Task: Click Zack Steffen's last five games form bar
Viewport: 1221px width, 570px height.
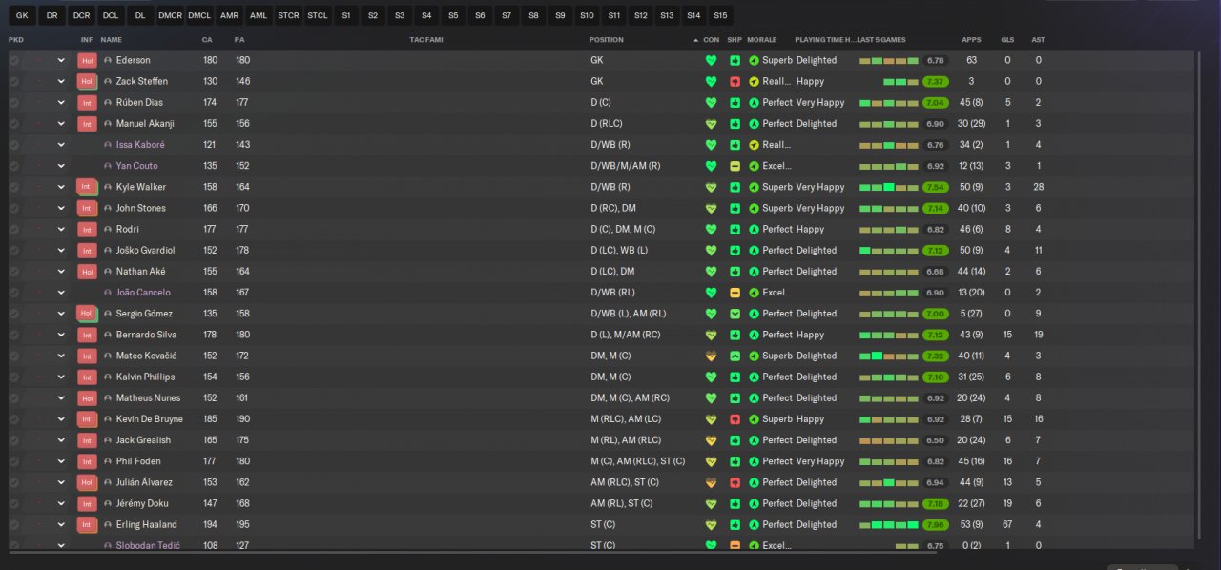Action: click(x=900, y=81)
